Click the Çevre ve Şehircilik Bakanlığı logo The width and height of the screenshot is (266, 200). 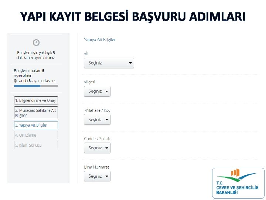[238, 183]
